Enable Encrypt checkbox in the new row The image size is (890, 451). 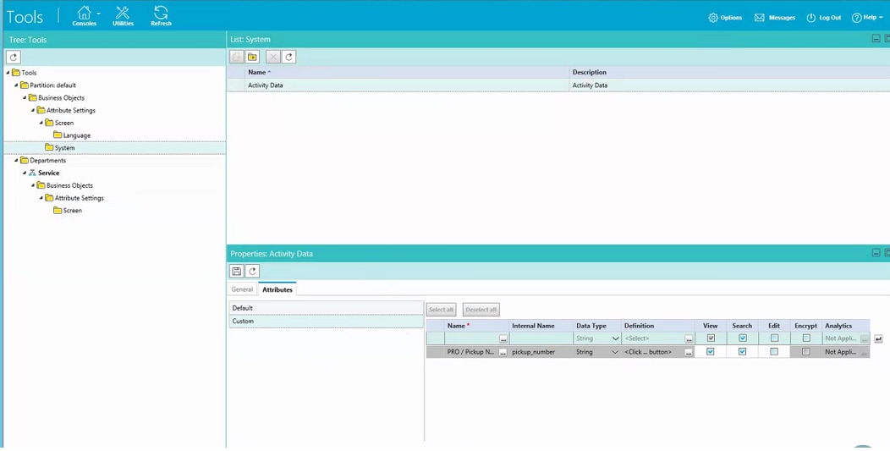pyautogui.click(x=806, y=338)
